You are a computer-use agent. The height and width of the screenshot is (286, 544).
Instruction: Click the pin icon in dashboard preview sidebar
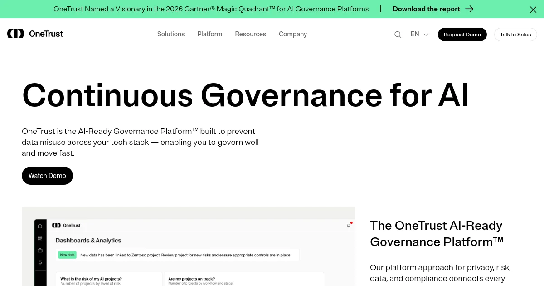tap(40, 263)
